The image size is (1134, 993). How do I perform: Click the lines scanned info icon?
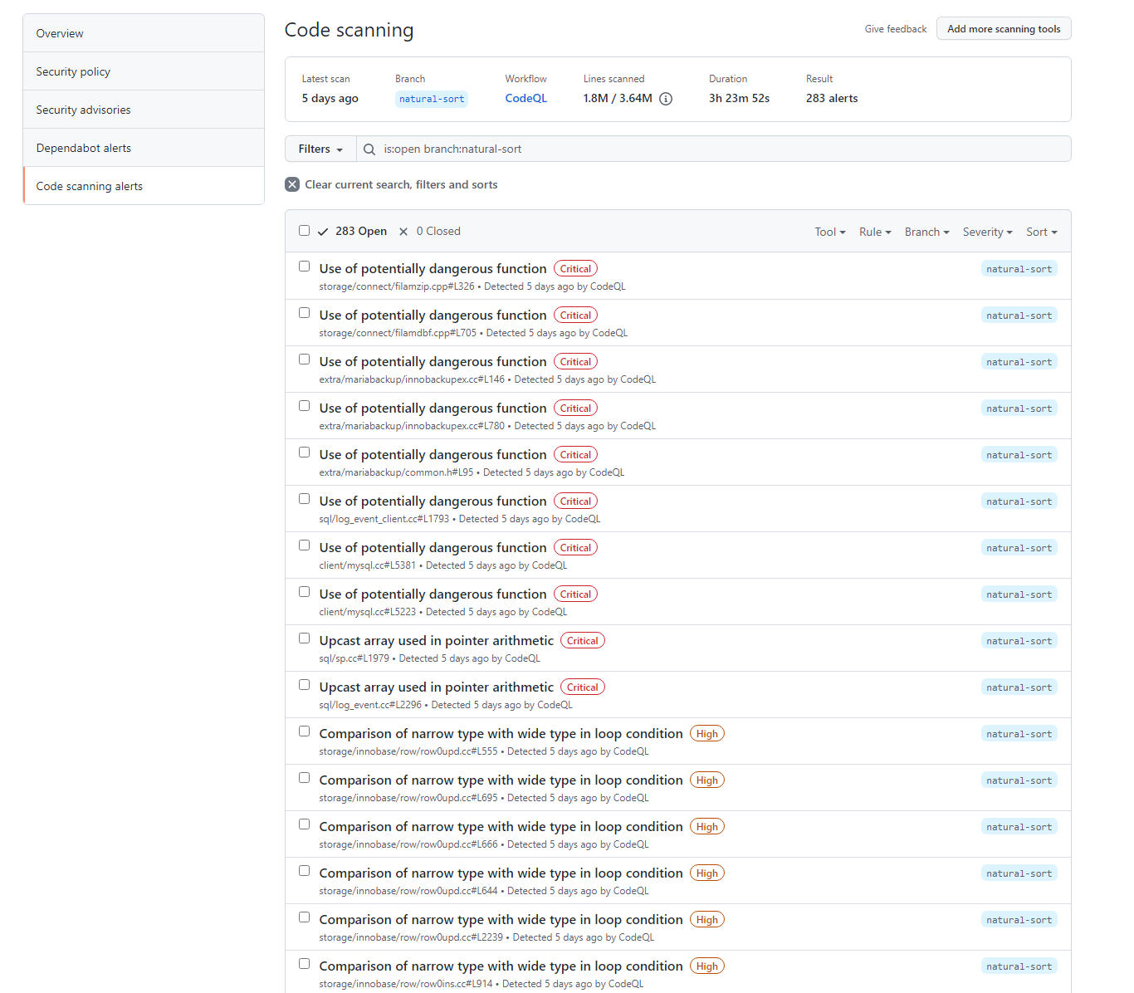[x=666, y=99]
